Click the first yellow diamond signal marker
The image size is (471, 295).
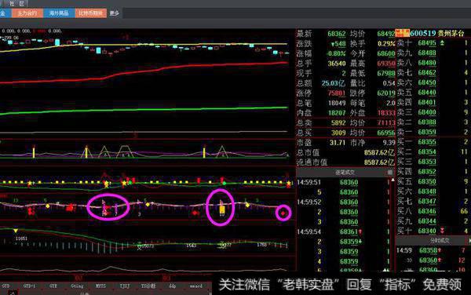click(47, 206)
